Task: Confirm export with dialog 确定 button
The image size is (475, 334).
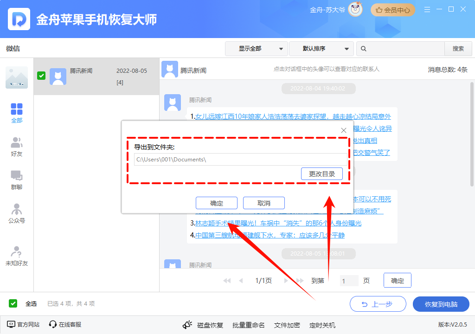Action: coord(217,203)
